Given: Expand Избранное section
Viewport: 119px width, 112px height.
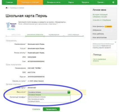Looking at the screenshot, I should (x=97, y=30).
